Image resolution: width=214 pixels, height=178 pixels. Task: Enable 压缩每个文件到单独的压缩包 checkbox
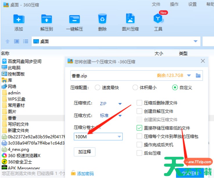pyautogui.click(x=139, y=136)
